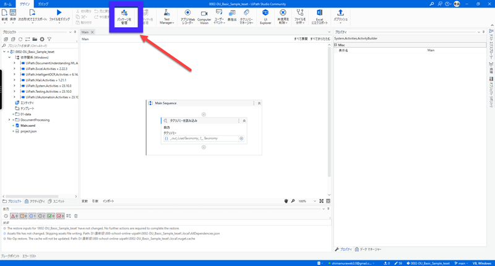Click the Project panel filter icon
The width and height of the screenshot is (495, 266).
click(x=49, y=39)
